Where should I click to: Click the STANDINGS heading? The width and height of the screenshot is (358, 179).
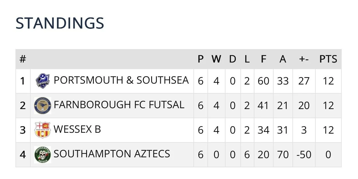point(60,23)
